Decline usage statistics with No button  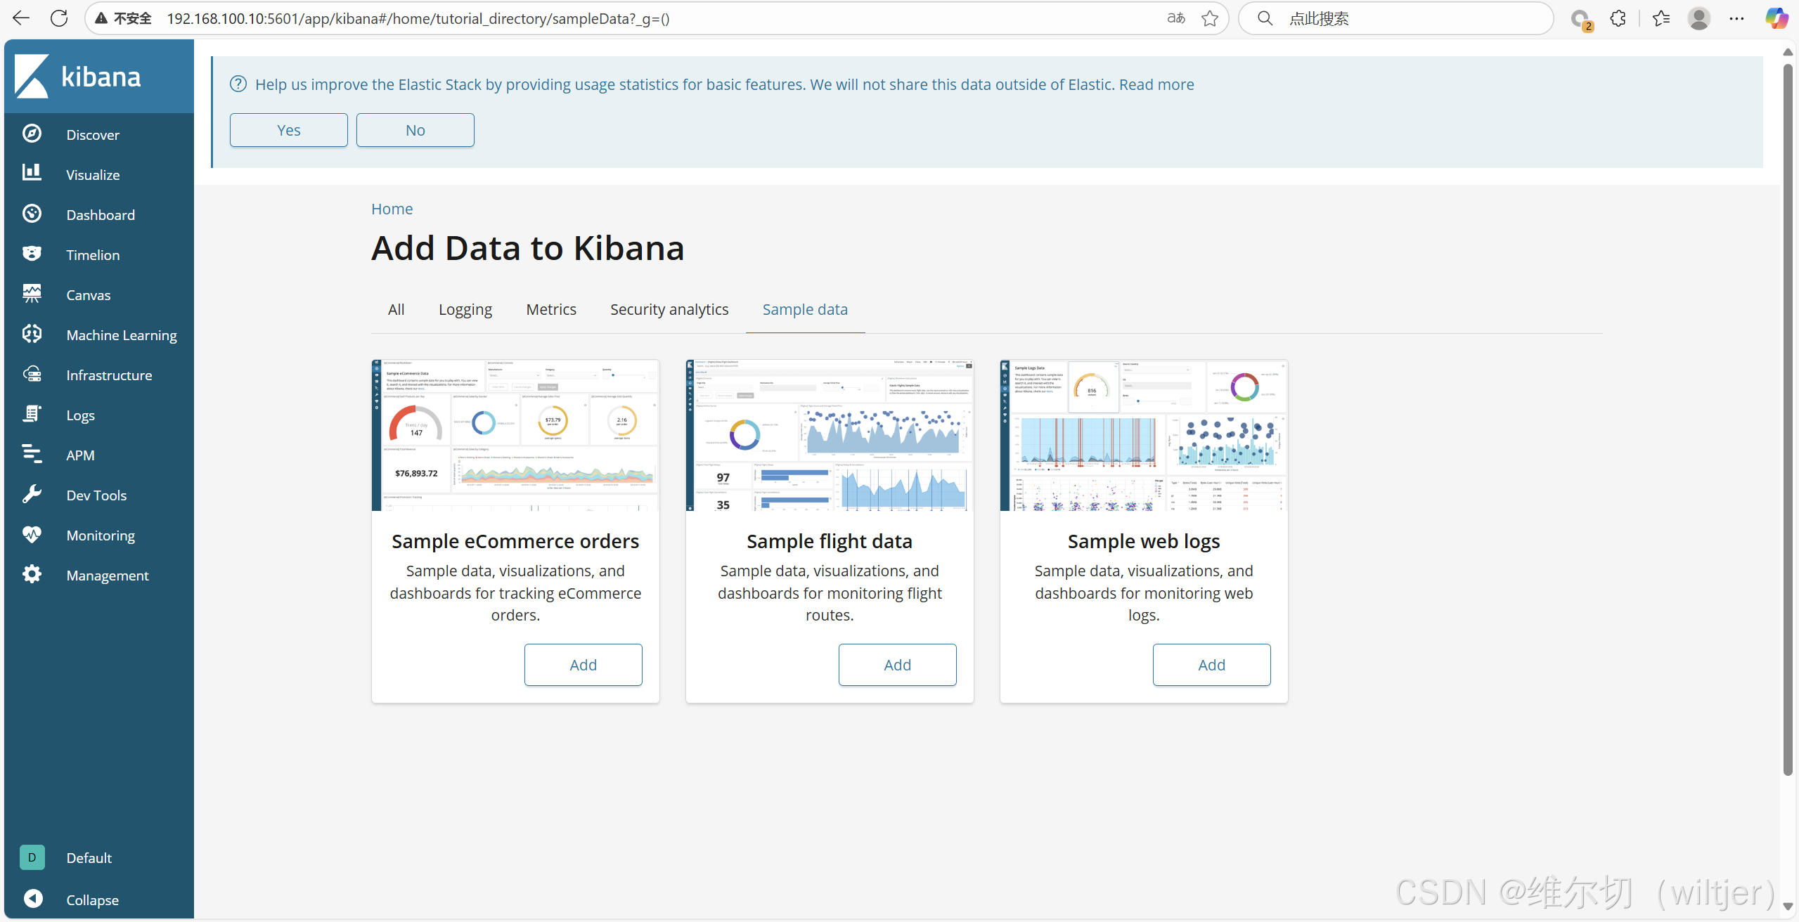pyautogui.click(x=415, y=131)
